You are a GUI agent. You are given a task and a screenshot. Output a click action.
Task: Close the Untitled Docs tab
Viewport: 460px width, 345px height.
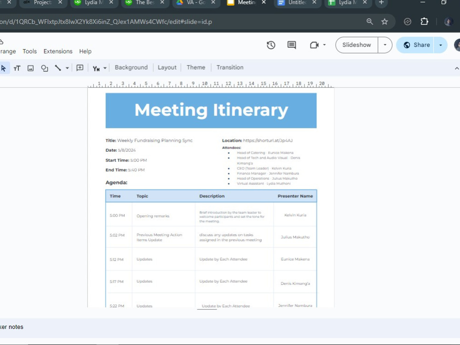tap(314, 2)
